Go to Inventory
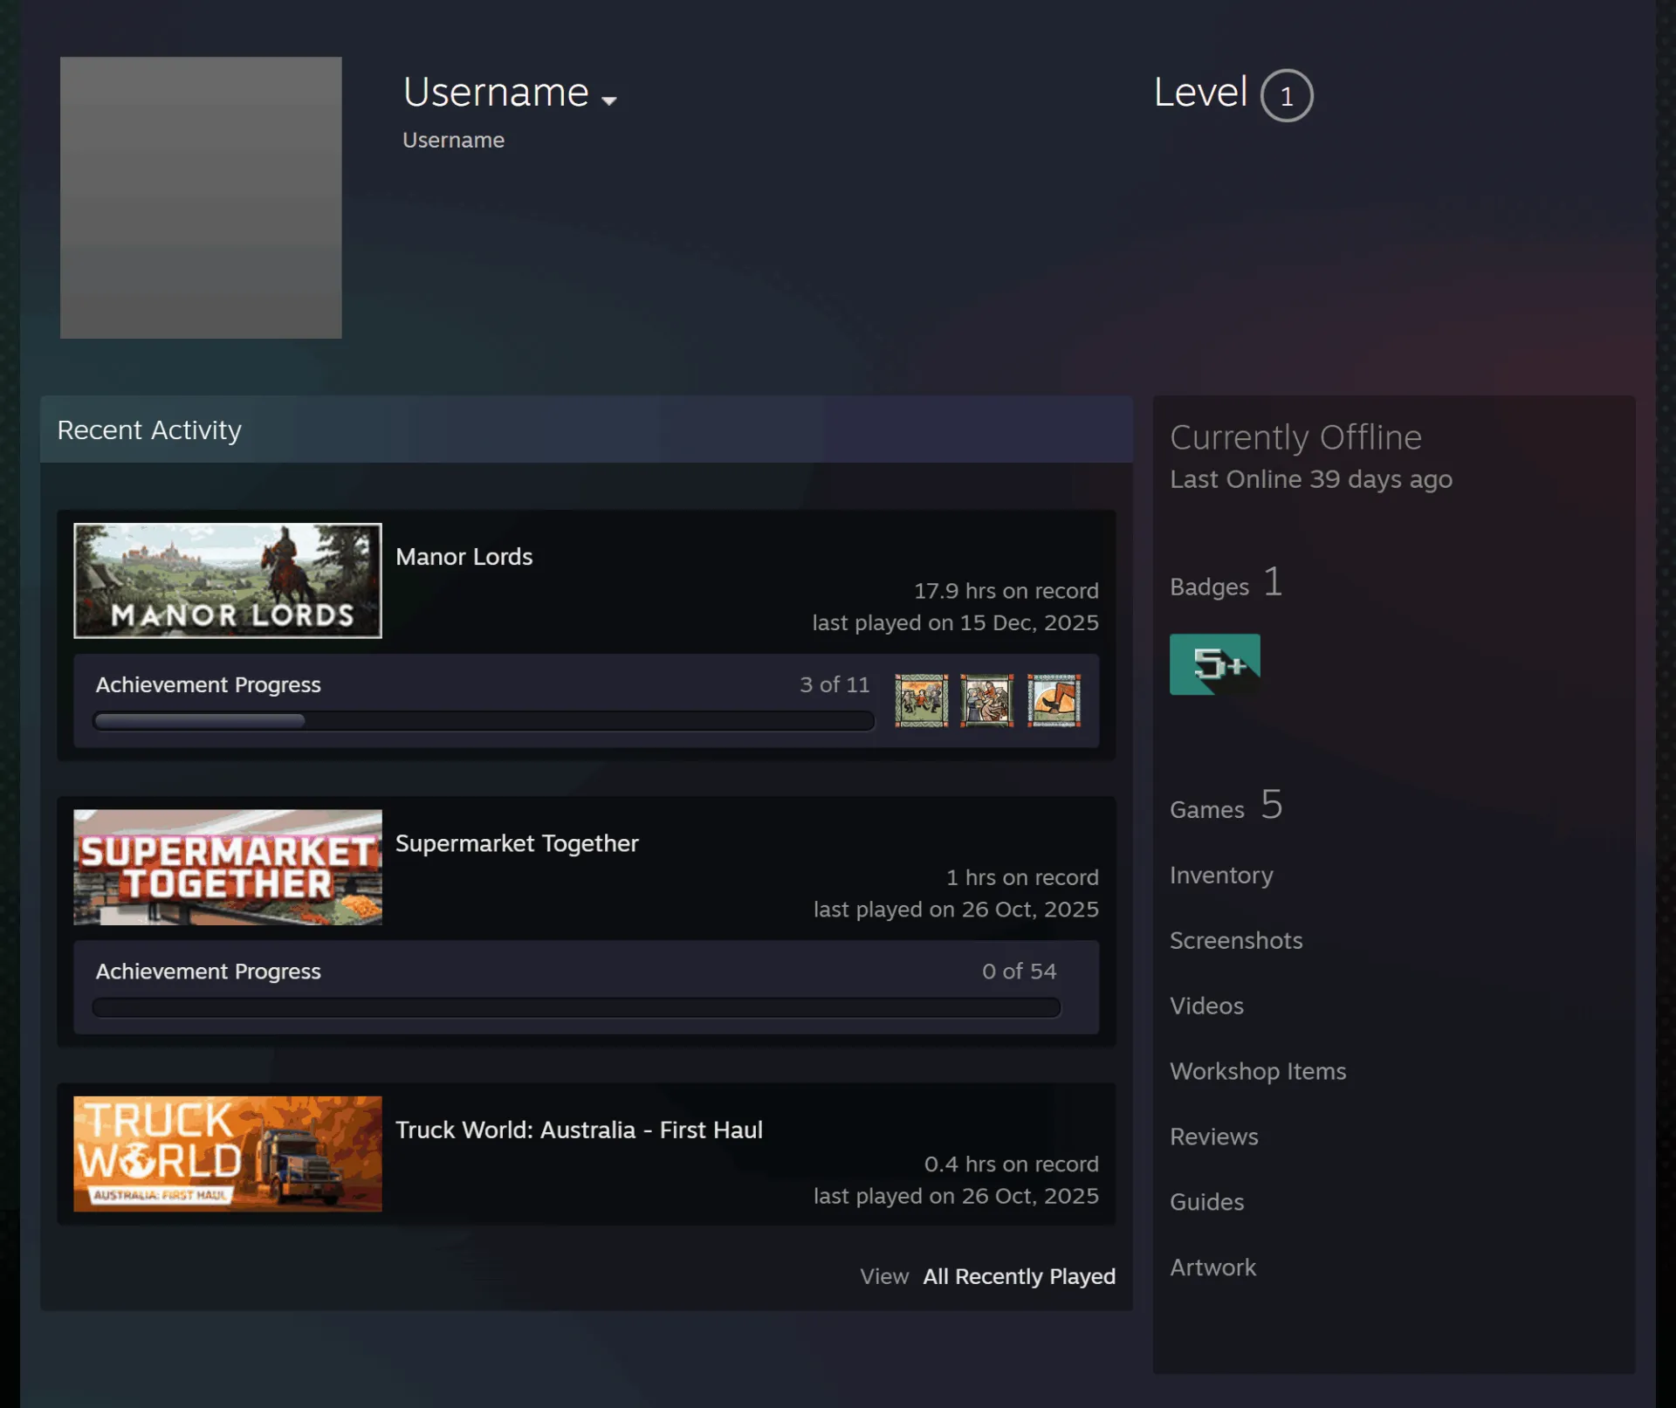 [x=1221, y=876]
